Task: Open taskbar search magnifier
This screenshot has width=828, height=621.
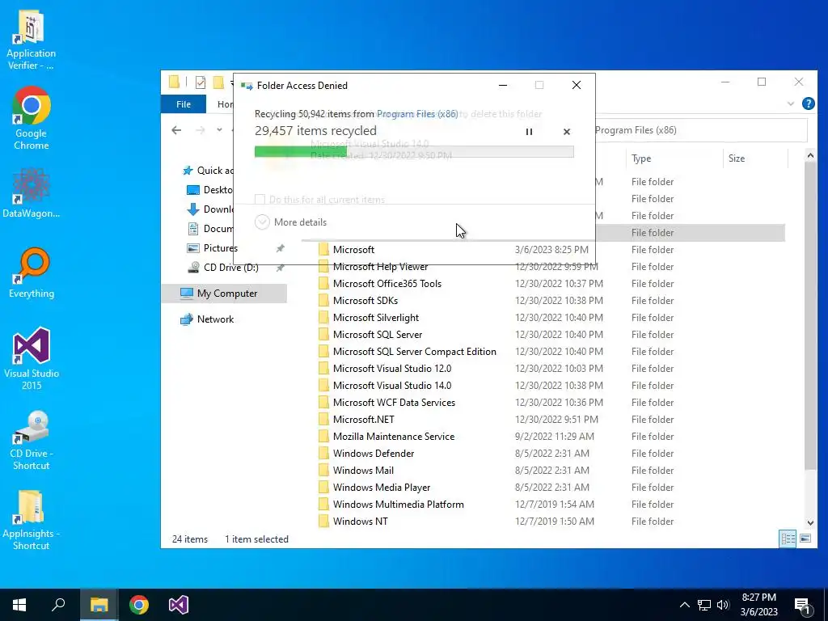Action: (x=58, y=605)
